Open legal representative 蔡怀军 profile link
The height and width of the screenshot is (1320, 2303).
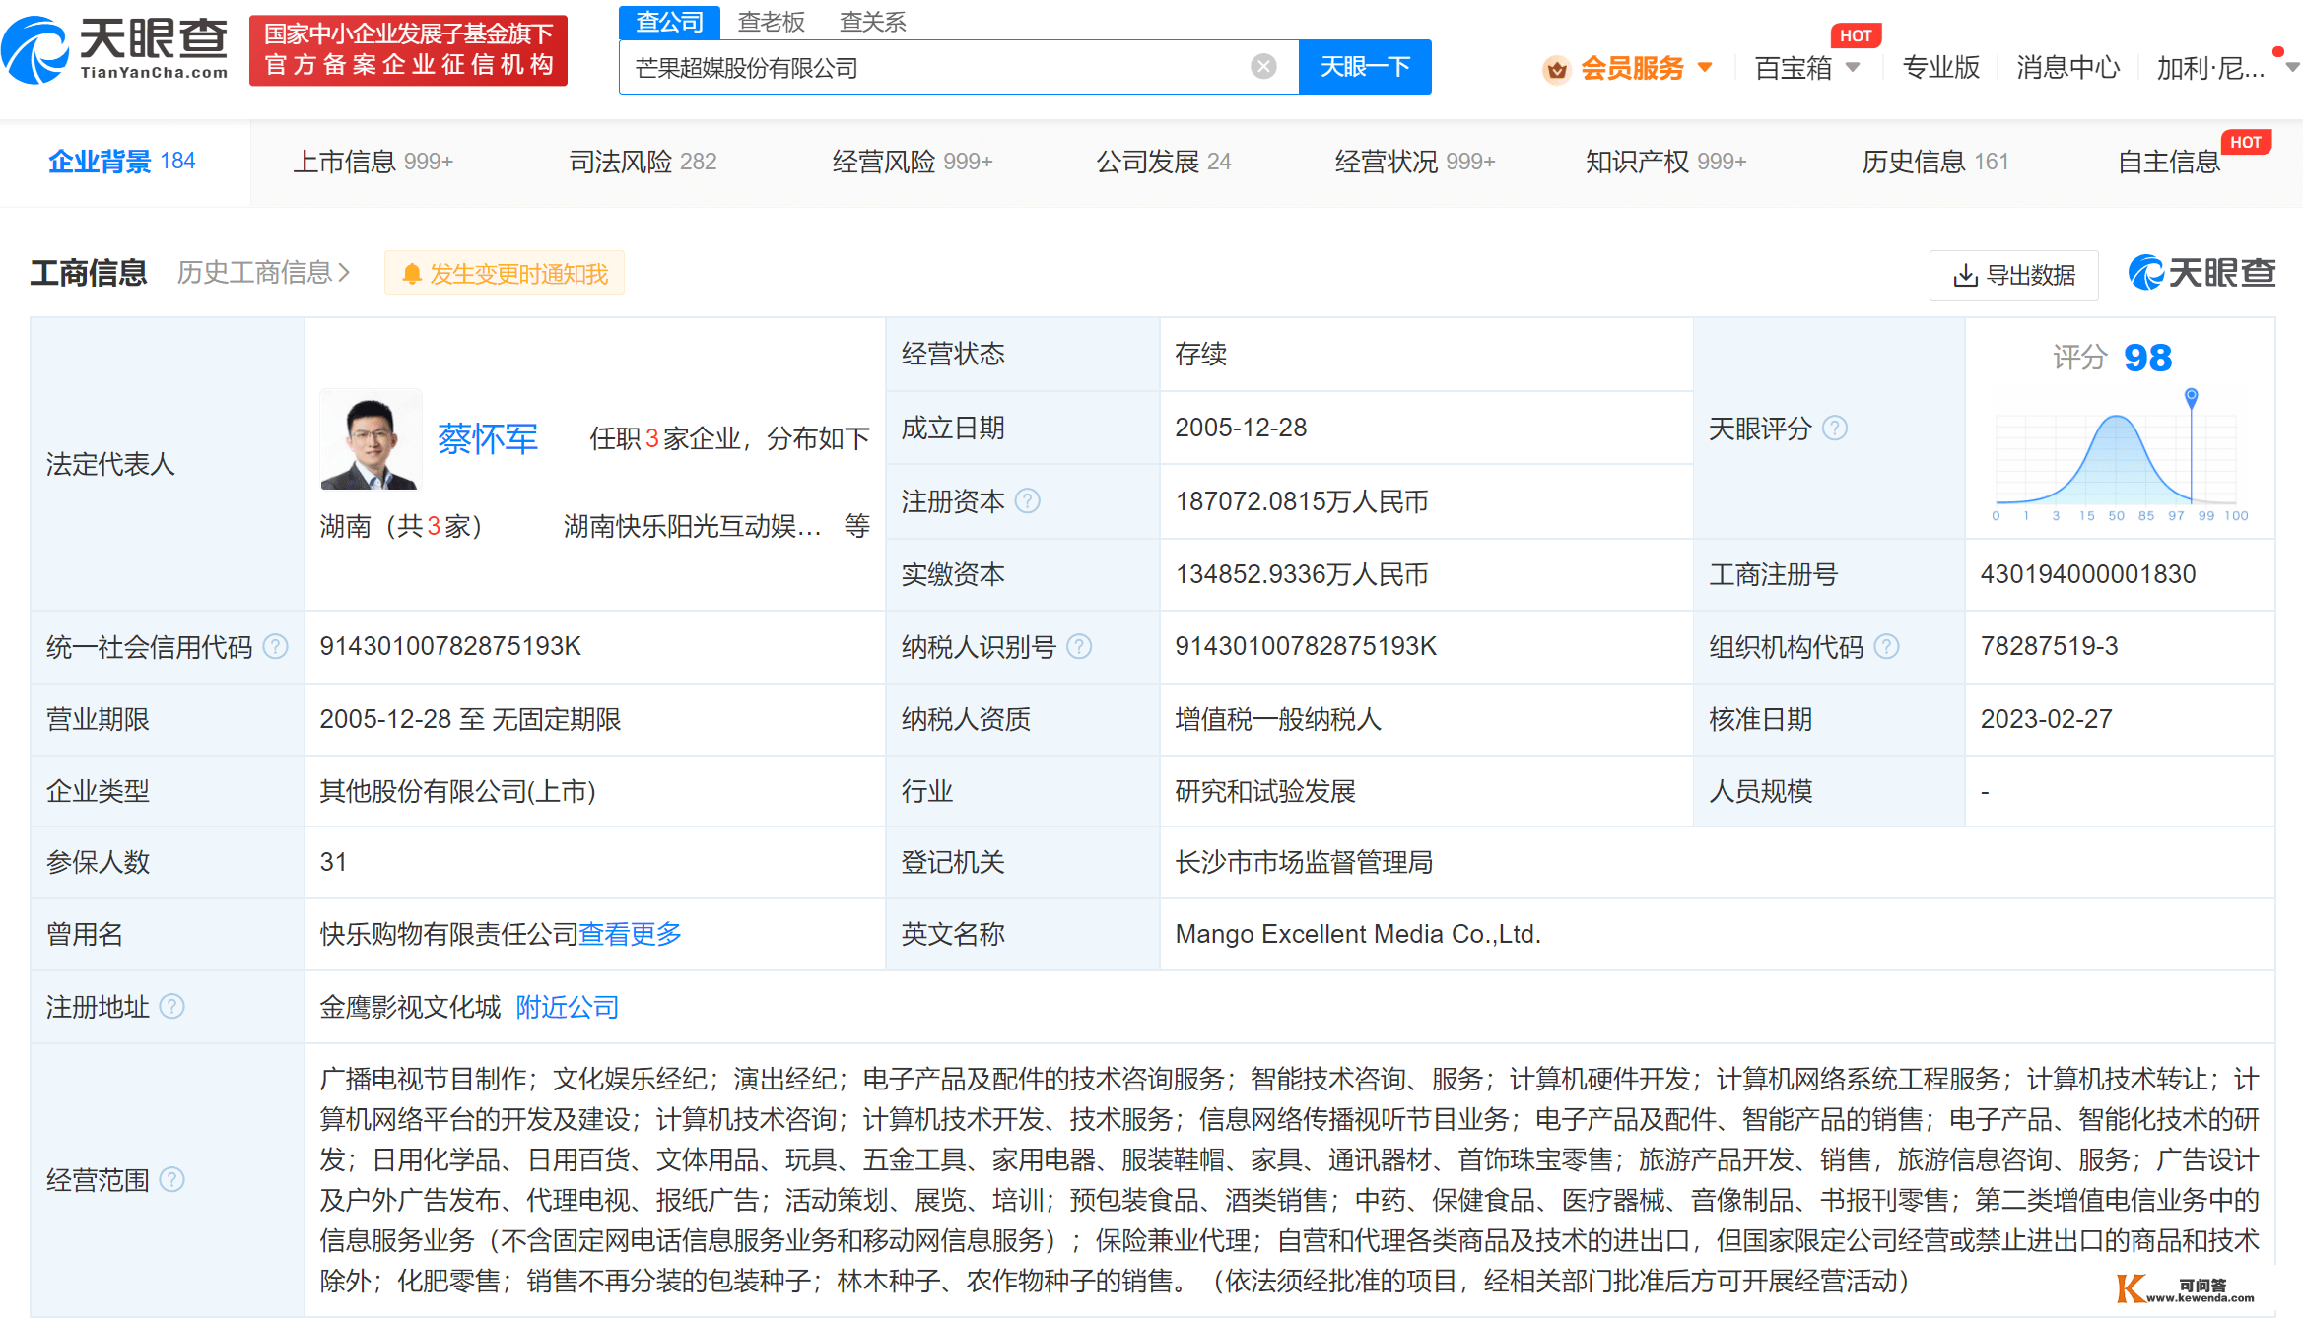(488, 438)
